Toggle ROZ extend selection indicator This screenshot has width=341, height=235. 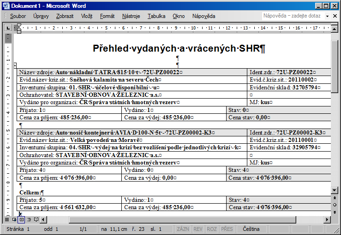(212, 229)
